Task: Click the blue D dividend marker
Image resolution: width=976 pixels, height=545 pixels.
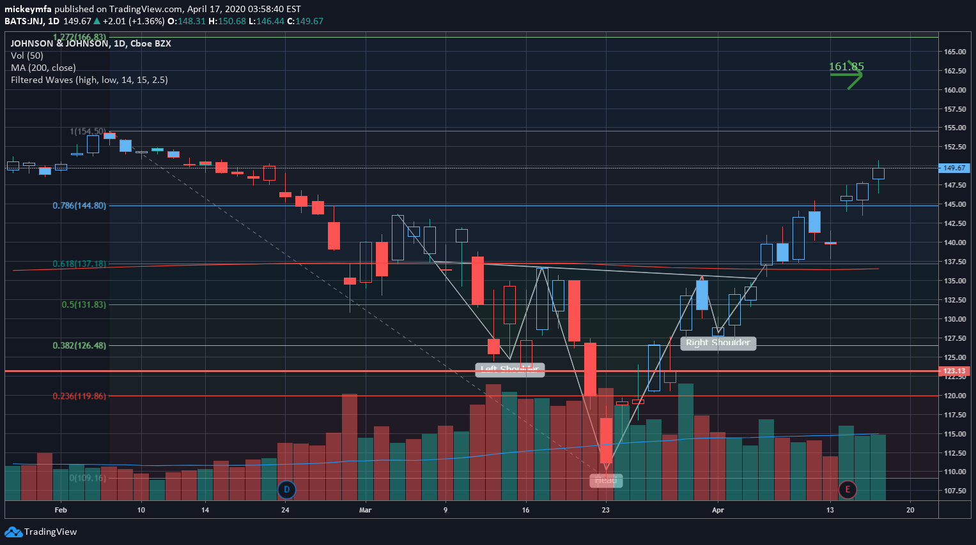Action: [286, 490]
